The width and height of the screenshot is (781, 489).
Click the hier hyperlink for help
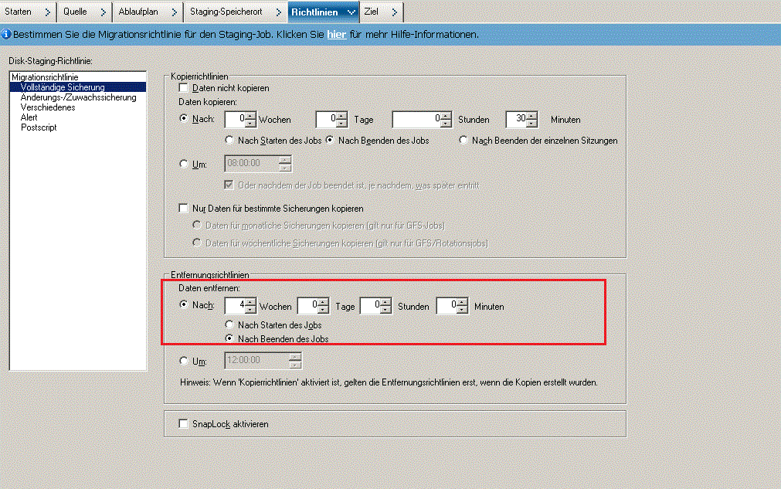(338, 34)
